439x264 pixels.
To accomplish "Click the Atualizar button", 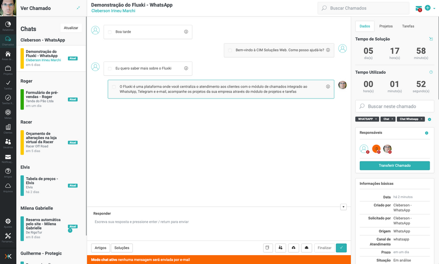I will pyautogui.click(x=71, y=28).
